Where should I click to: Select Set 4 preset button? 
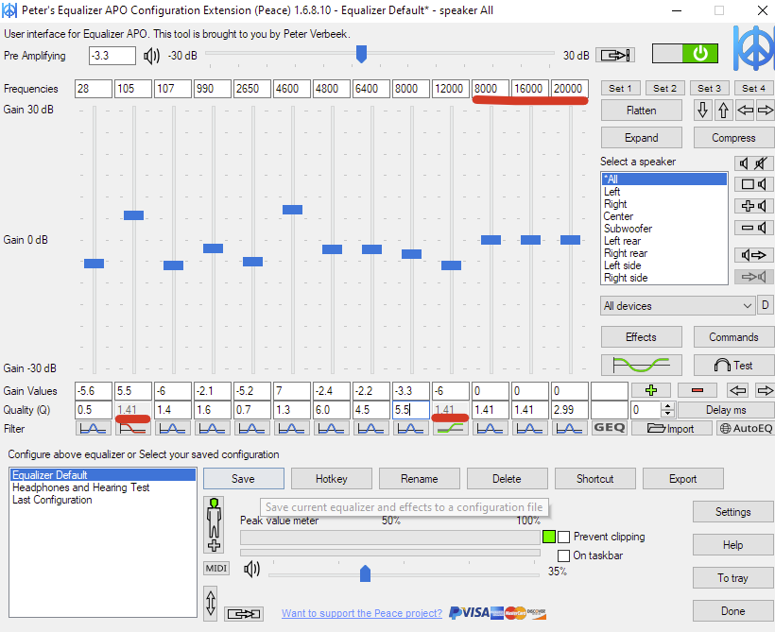[x=754, y=89]
